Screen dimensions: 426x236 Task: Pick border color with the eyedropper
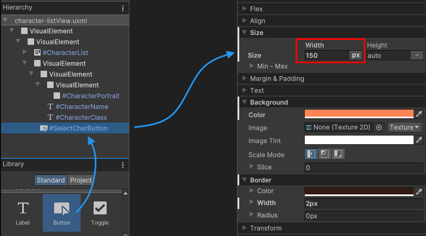[418, 191]
